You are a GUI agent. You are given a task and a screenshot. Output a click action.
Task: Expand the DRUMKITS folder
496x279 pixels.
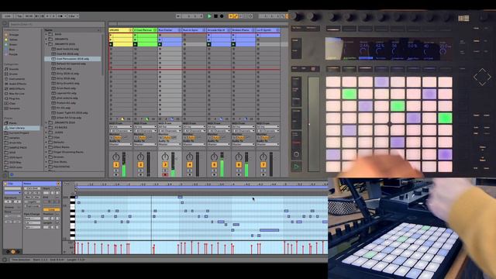point(46,40)
